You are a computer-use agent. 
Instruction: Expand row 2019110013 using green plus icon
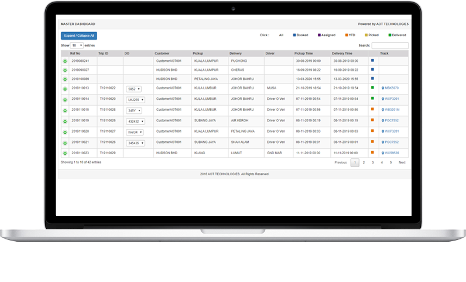click(64, 88)
